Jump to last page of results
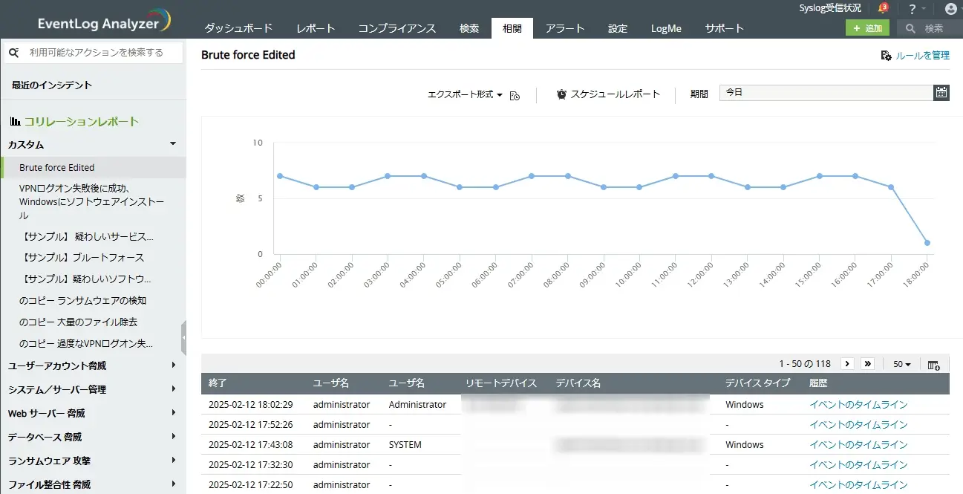This screenshot has width=963, height=494. (867, 364)
